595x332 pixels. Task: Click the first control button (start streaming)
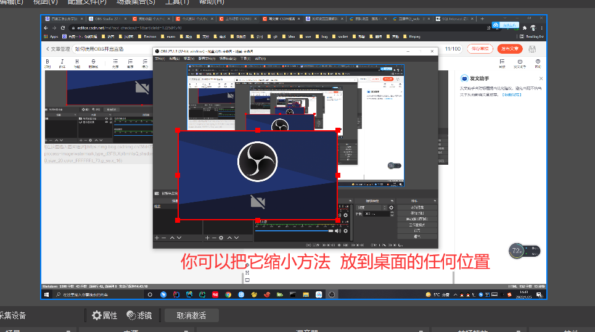(x=417, y=207)
